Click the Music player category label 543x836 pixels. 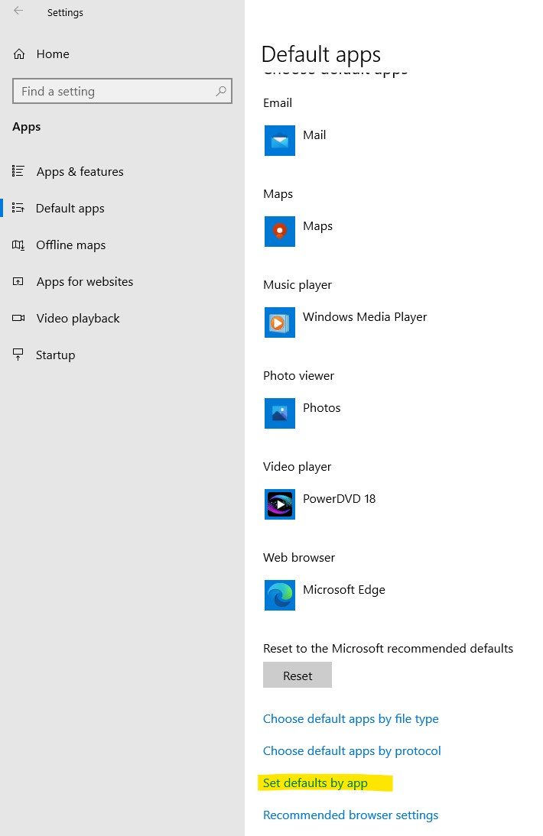click(x=297, y=285)
